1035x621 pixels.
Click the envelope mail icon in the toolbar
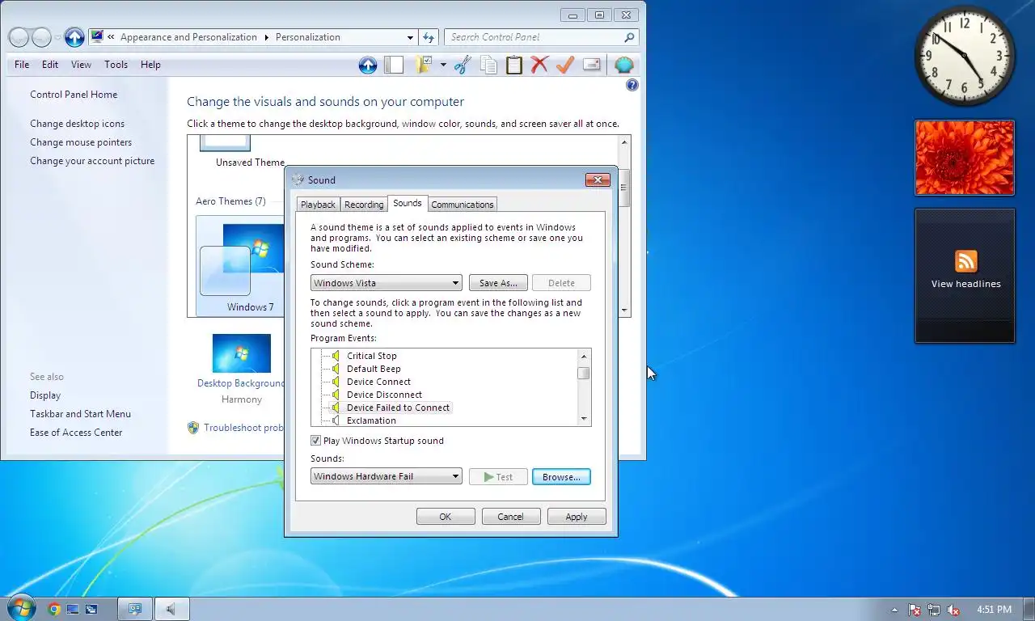pos(591,65)
